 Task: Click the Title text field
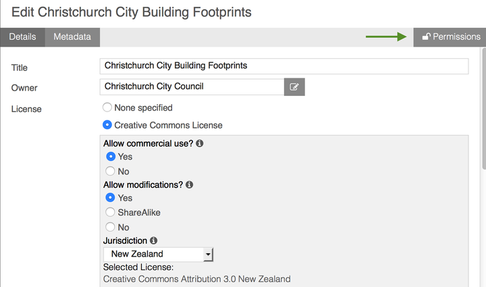pyautogui.click(x=284, y=66)
